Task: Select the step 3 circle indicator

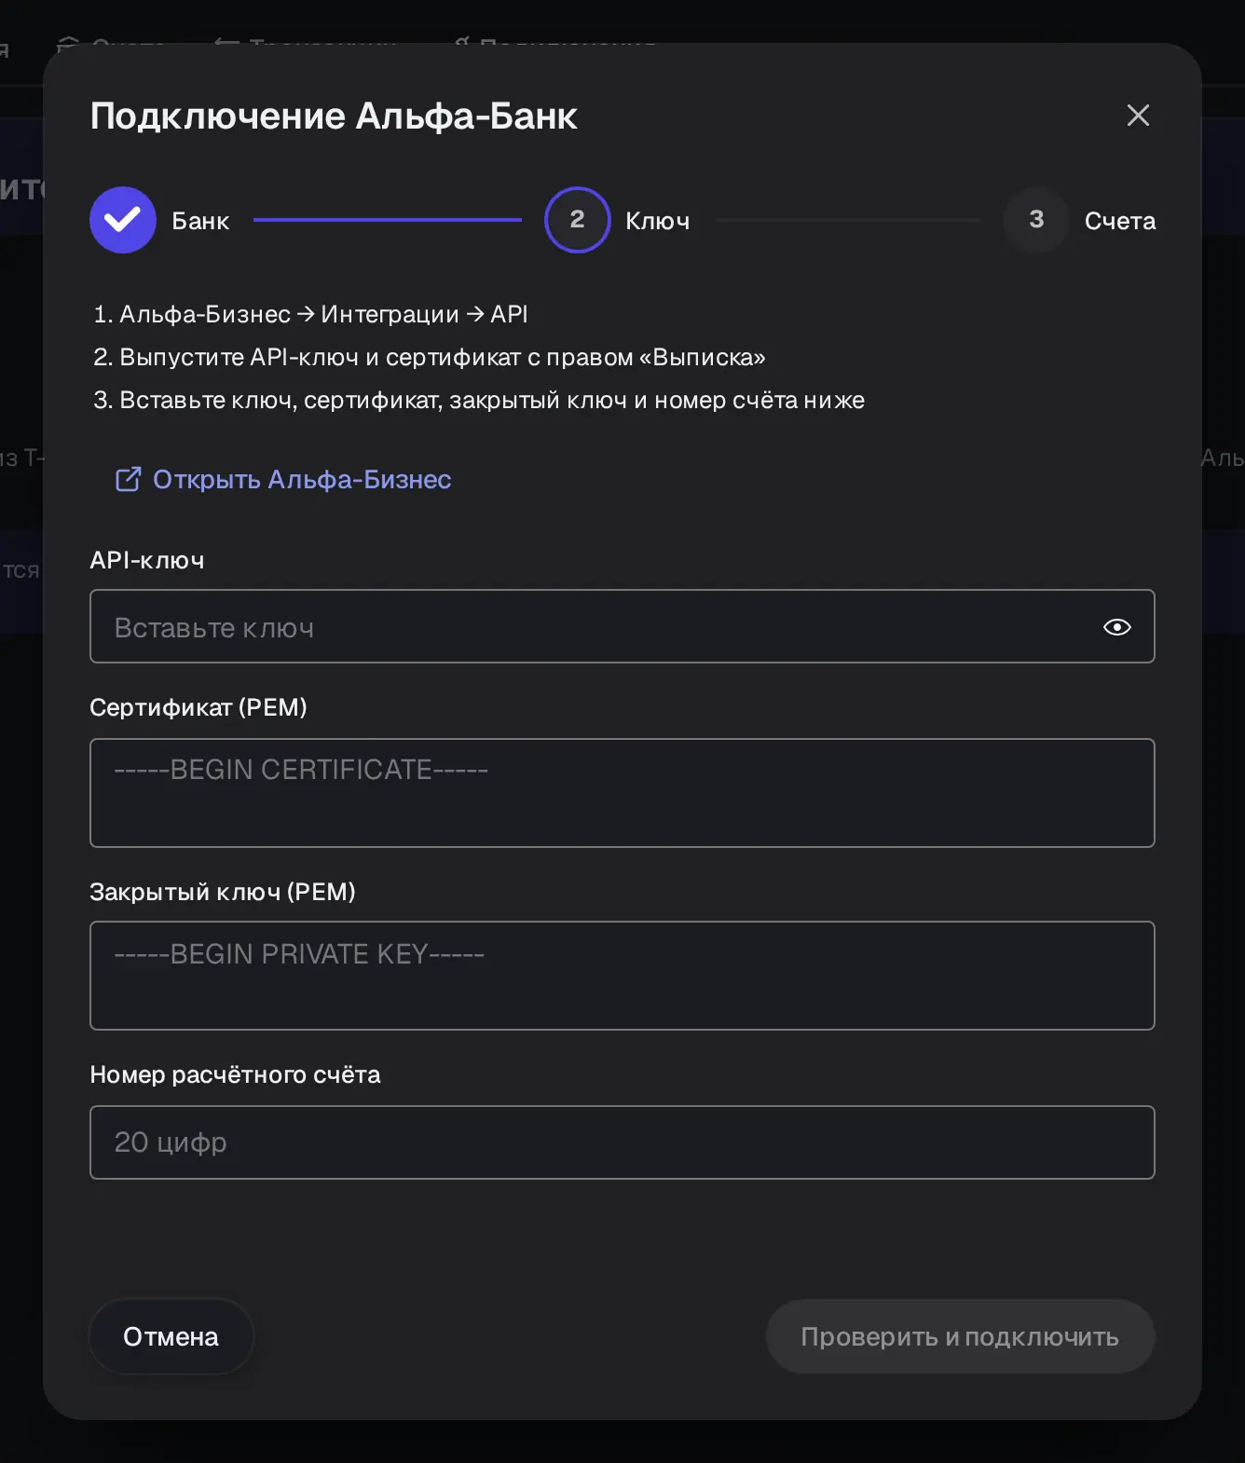Action: point(1036,220)
